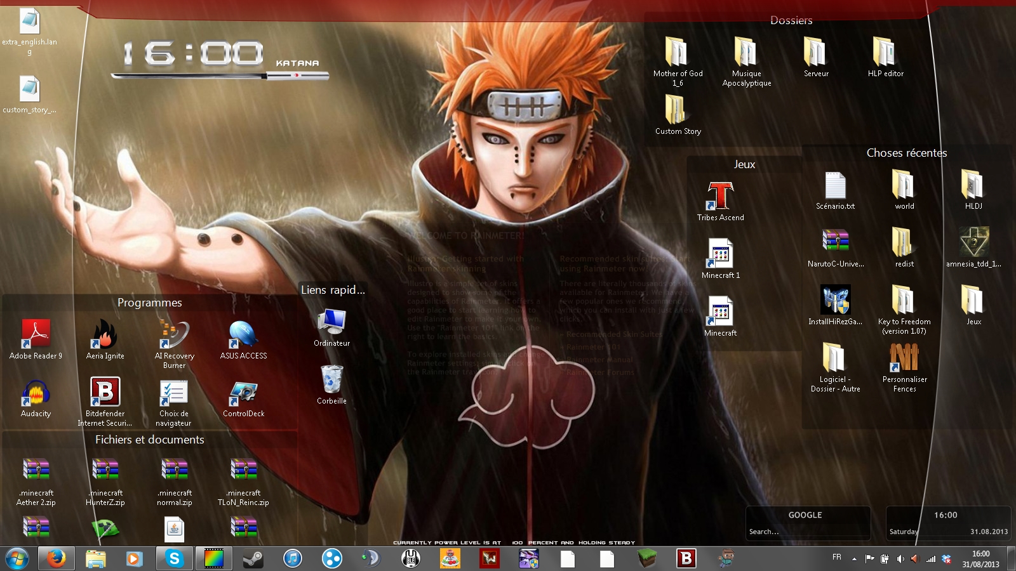1016x571 pixels.
Task: Click the Choses récentes fence title
Action: coord(907,153)
